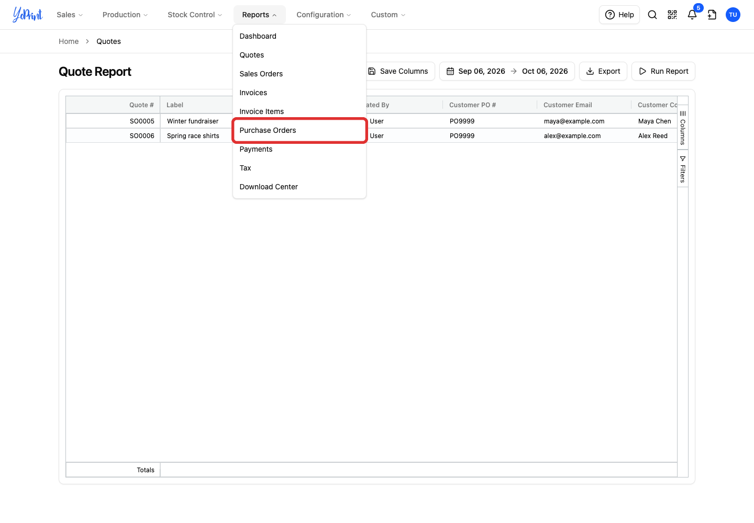Go to Home breadcrumb link

pyautogui.click(x=69, y=41)
